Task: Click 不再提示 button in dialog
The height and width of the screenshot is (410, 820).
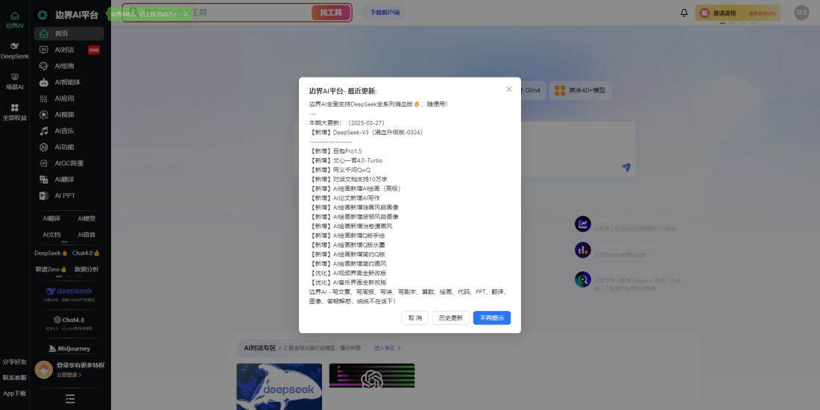Action: pyautogui.click(x=492, y=318)
